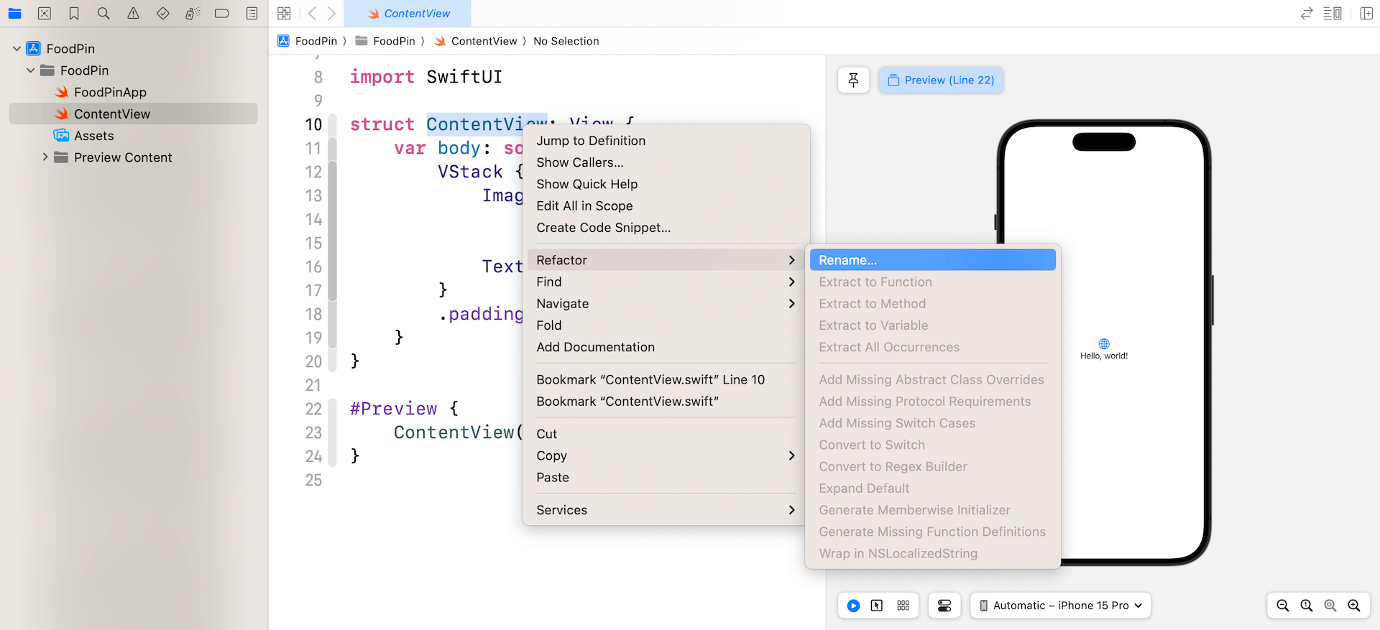Go forward with the right chevron
The width and height of the screenshot is (1380, 630).
click(331, 13)
